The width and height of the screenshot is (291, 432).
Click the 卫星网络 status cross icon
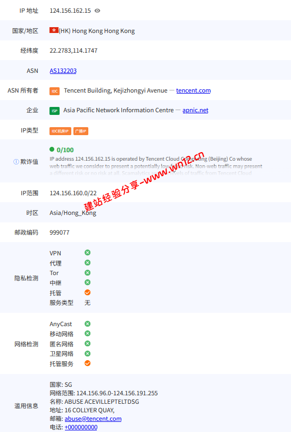click(88, 353)
